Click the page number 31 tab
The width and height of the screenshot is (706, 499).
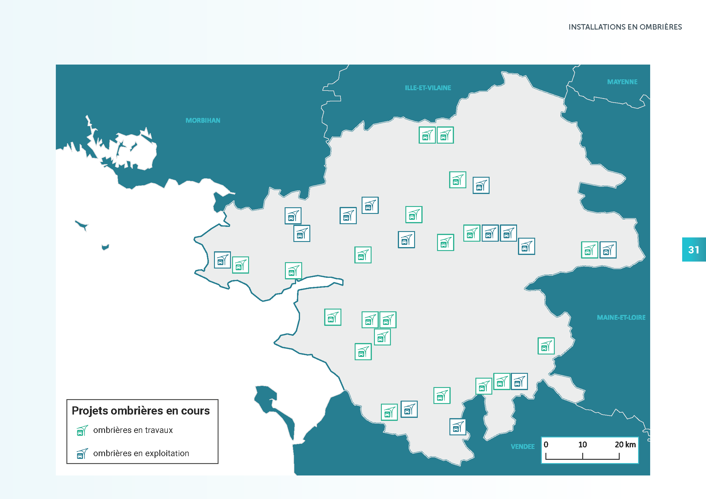tap(694, 250)
